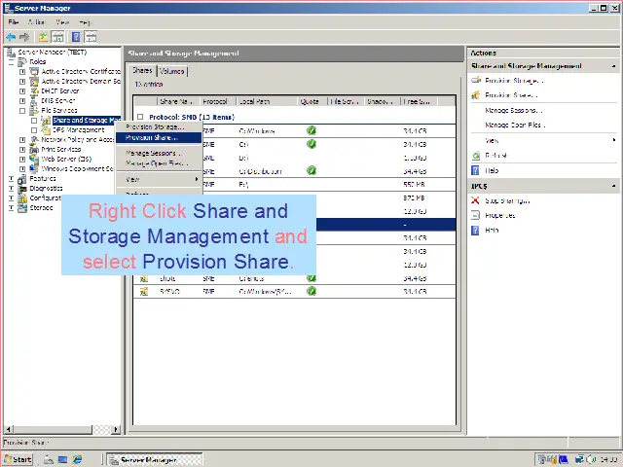Click the Refresh icon in Actions pane
This screenshot has height=467, width=623.
tap(476, 156)
